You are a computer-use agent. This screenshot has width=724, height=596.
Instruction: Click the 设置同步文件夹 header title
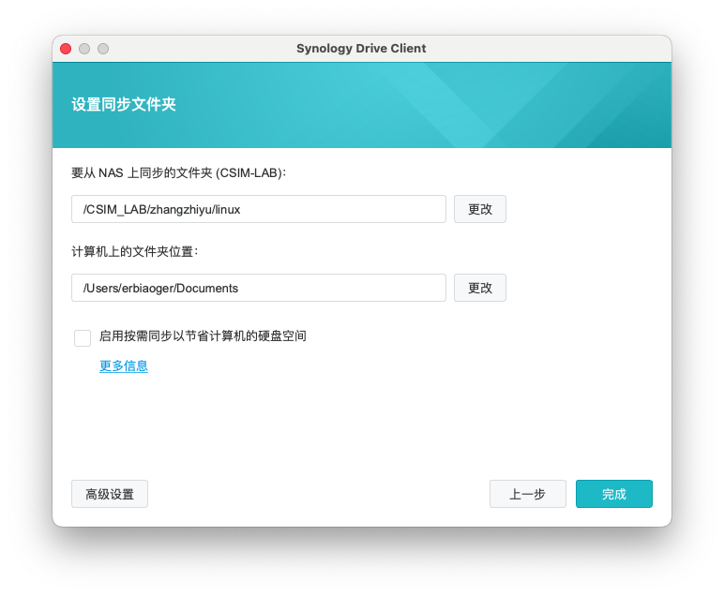[124, 104]
